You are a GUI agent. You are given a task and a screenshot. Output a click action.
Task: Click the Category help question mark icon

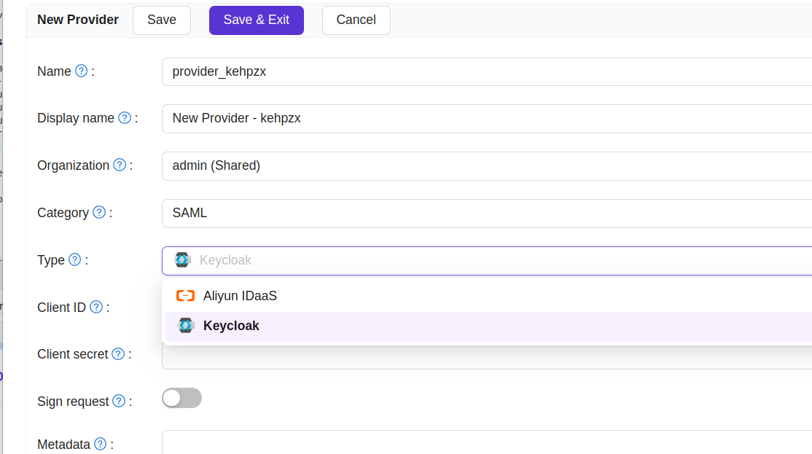[99, 212]
